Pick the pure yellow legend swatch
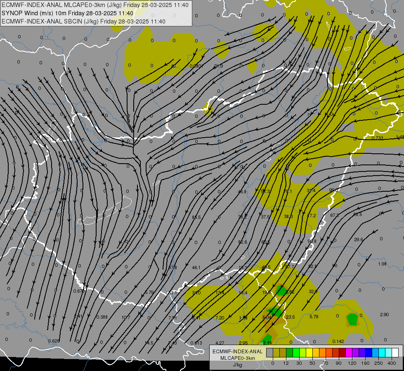The width and height of the screenshot is (404, 371). (x=309, y=352)
